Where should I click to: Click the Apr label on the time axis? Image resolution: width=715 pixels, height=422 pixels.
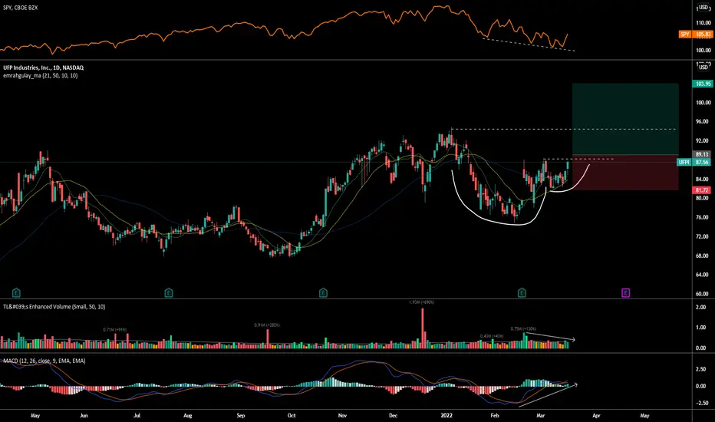pyautogui.click(x=596, y=416)
